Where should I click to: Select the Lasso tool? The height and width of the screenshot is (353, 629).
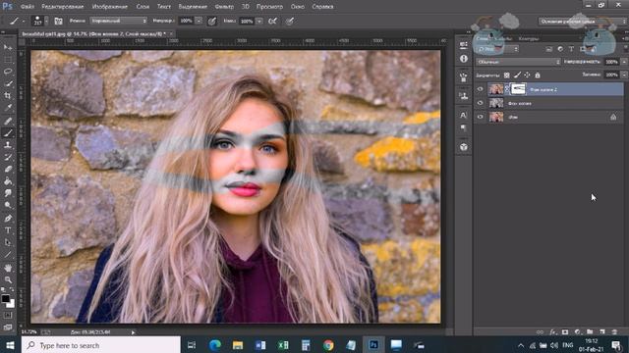pos(8,72)
